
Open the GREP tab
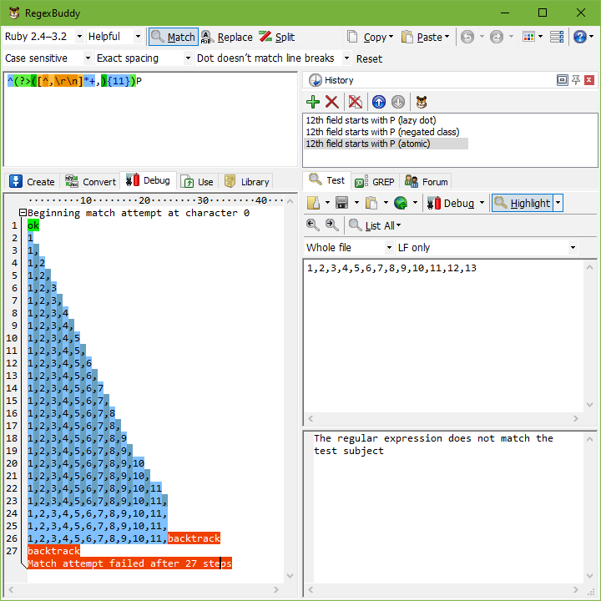[375, 182]
